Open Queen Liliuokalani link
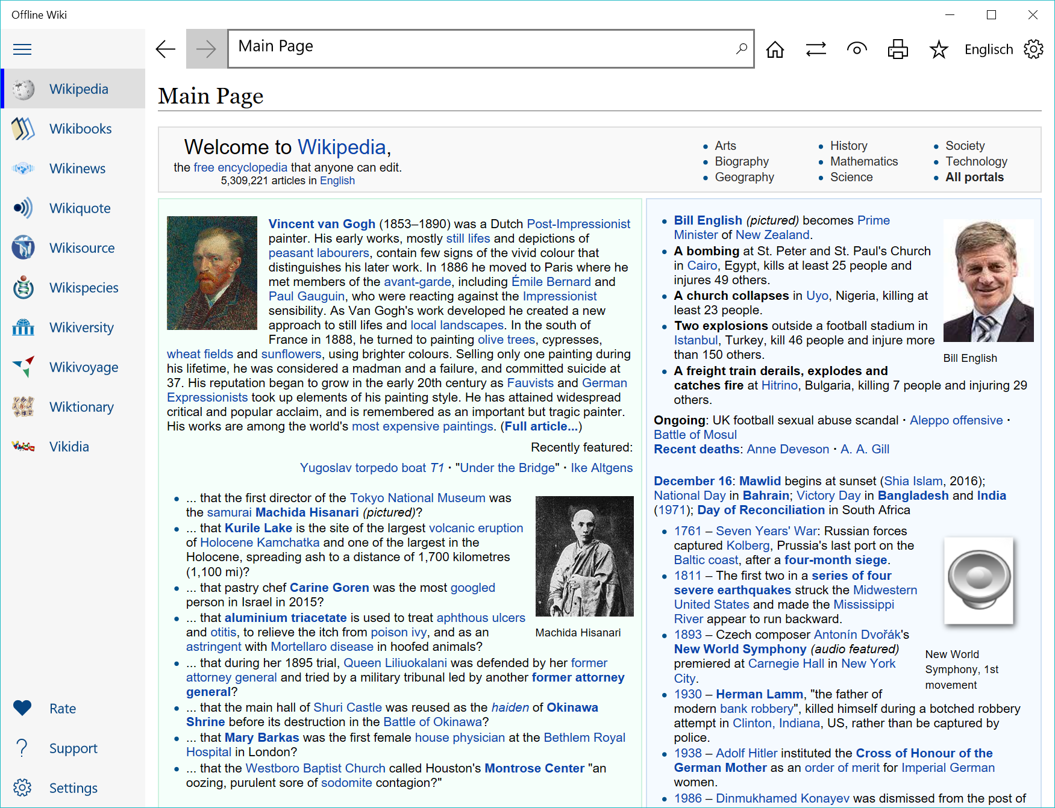1055x808 pixels. click(x=395, y=663)
